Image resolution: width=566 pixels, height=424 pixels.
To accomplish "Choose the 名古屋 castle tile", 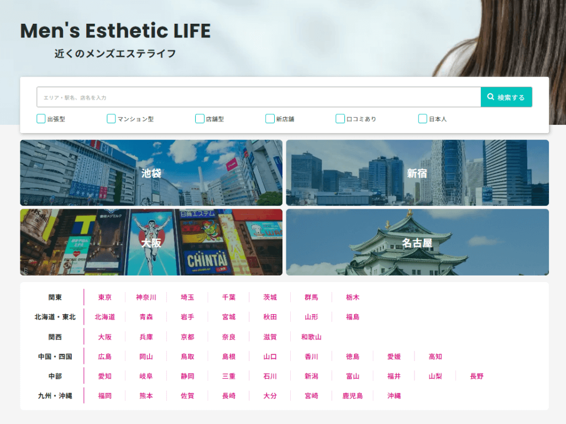I will pos(417,242).
